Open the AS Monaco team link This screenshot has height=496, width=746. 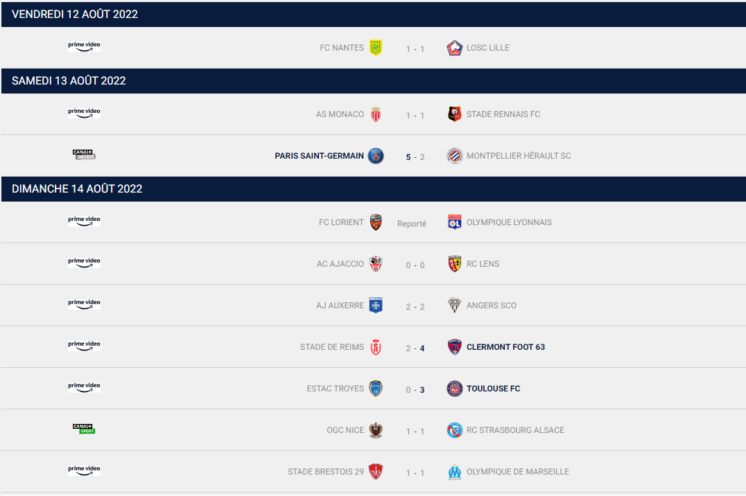coord(340,114)
